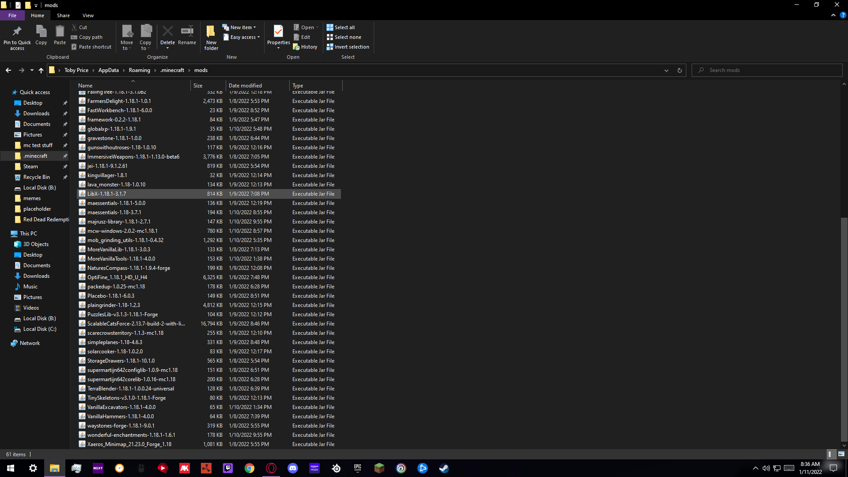Sort files by the Name column
Viewport: 848px width, 477px height.
(x=133, y=86)
